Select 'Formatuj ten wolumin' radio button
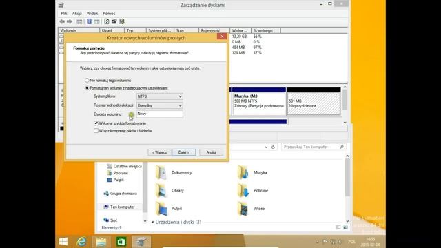 (x=87, y=88)
